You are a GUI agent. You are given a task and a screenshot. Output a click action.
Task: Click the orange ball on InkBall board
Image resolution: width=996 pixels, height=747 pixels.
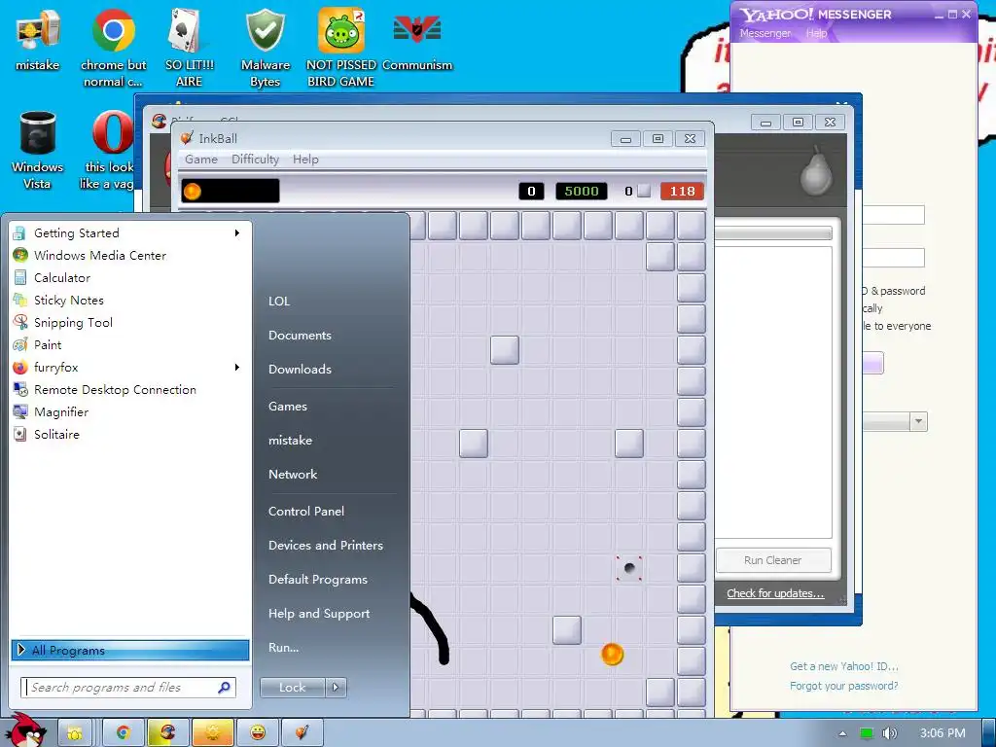[x=613, y=654]
